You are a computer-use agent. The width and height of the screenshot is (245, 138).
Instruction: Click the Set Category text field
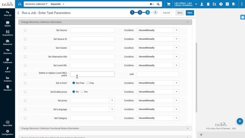click(92, 118)
